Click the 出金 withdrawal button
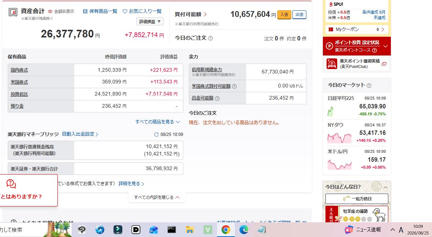Viewport: 432px width, 237px height. (299, 14)
